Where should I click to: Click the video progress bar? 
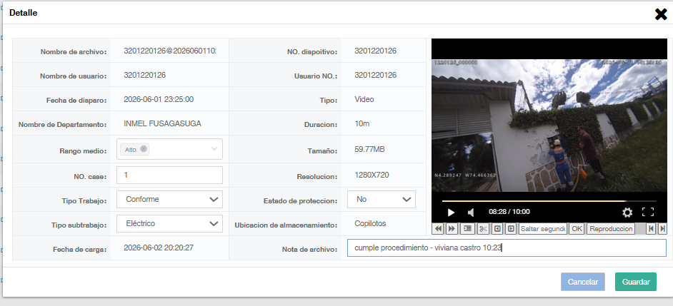pyautogui.click(x=549, y=201)
